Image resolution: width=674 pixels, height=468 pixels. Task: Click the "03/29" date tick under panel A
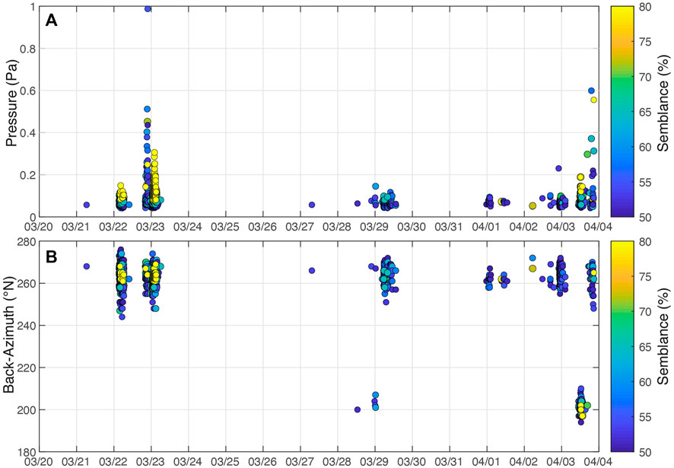pyautogui.click(x=375, y=227)
